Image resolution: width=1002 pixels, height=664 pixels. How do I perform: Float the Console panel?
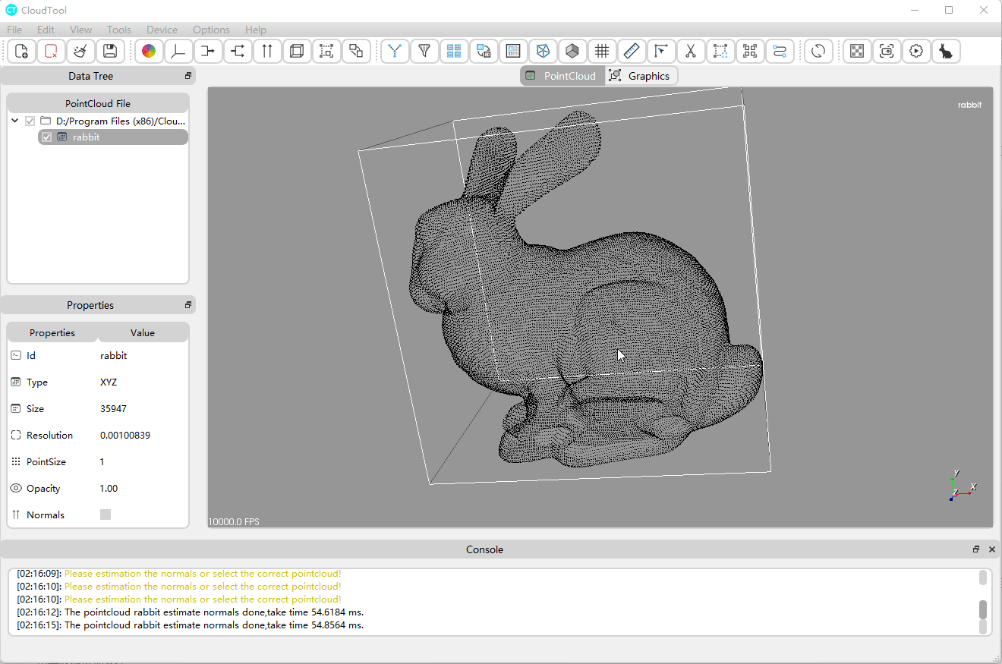pos(976,549)
